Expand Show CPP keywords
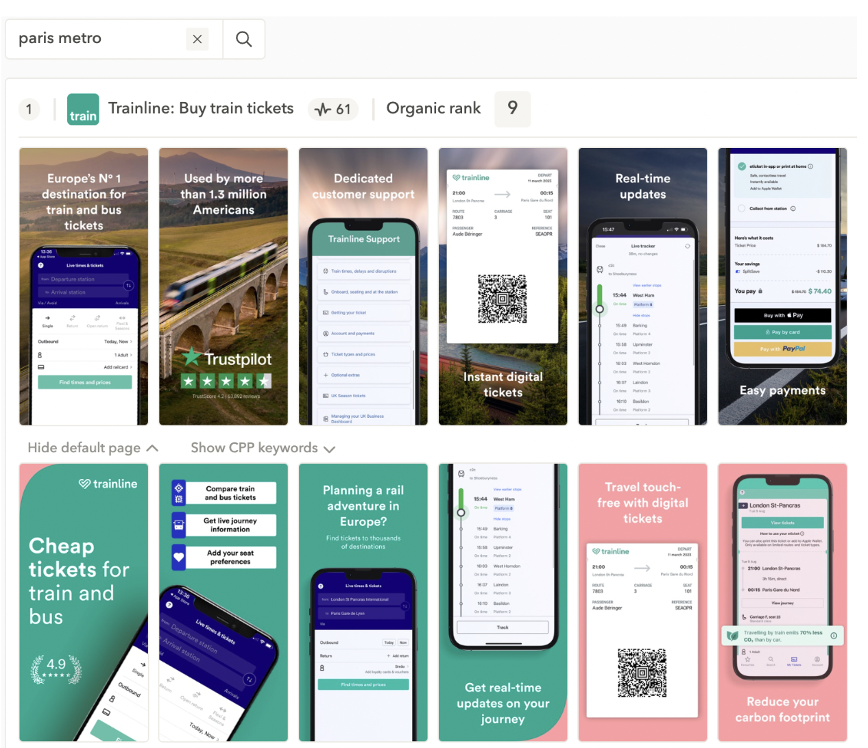This screenshot has width=868, height=748. pos(263,448)
